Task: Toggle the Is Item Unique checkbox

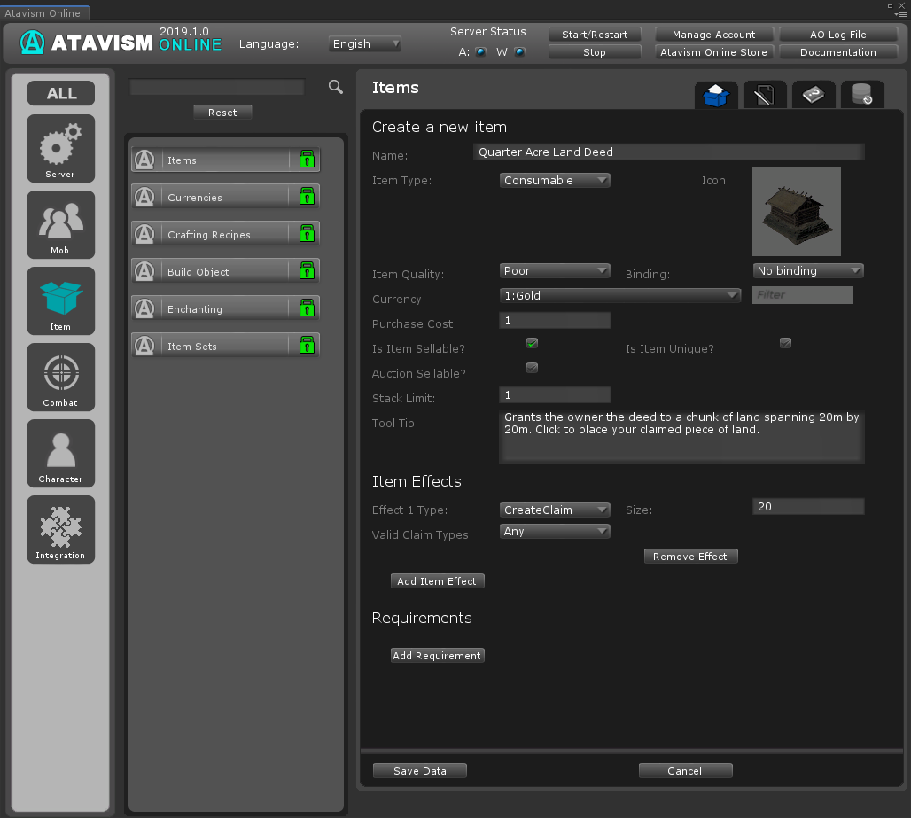Action: (x=785, y=343)
